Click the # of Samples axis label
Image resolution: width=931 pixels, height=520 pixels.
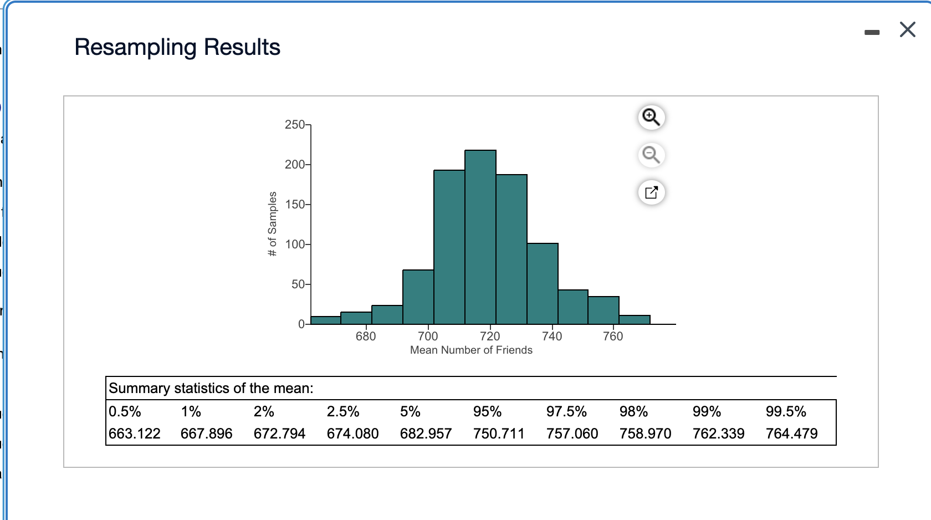point(272,224)
